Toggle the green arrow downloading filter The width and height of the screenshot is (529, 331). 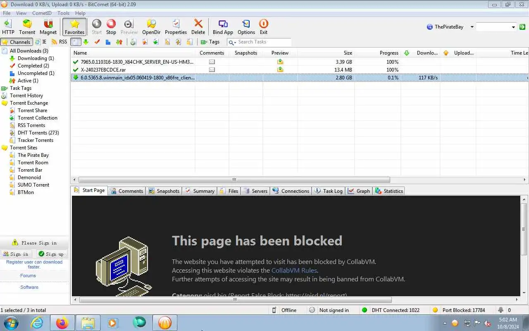pos(86,42)
